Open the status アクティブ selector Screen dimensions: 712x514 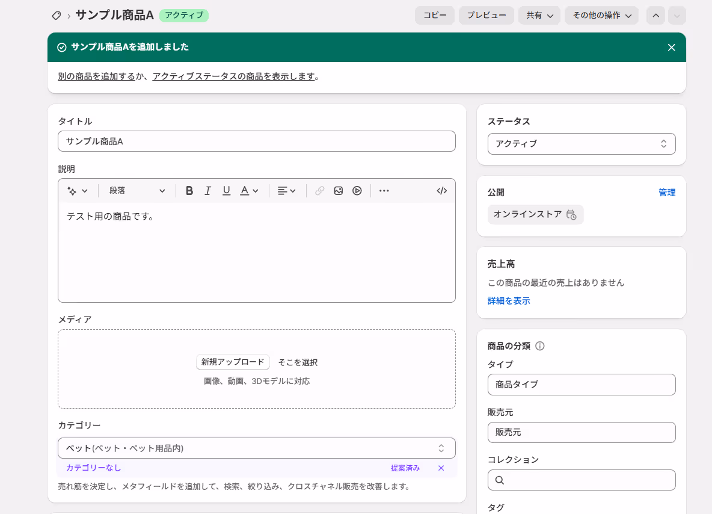(582, 144)
